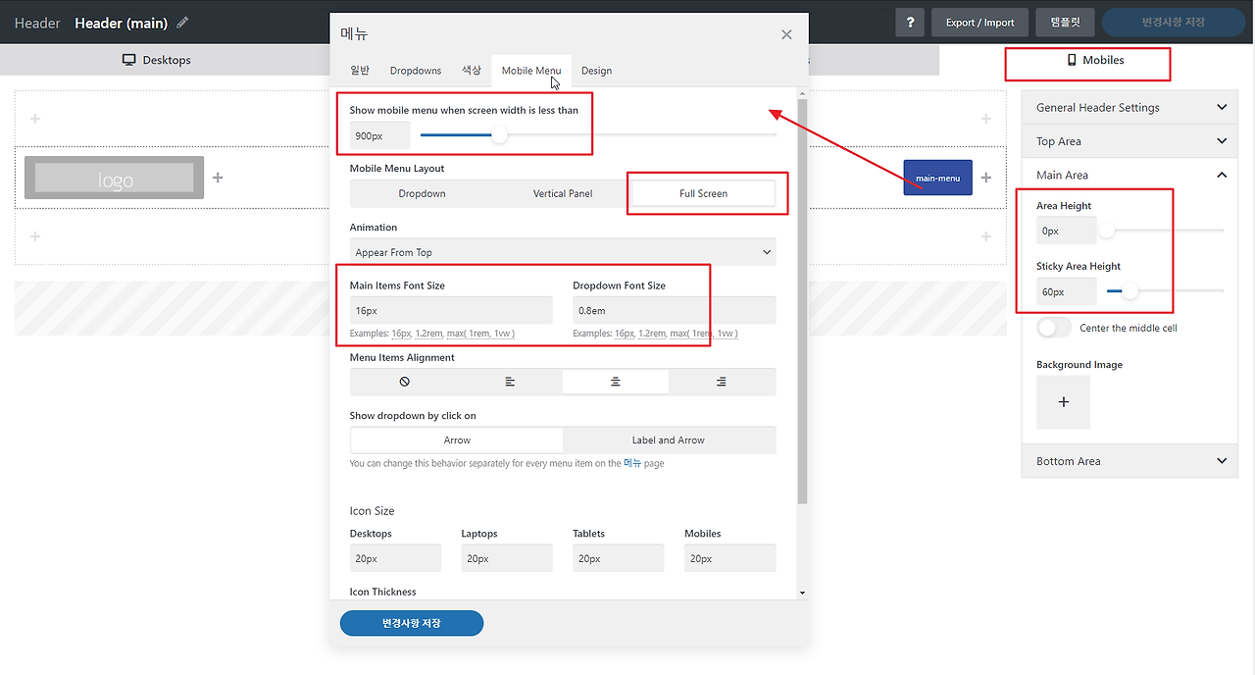Click the Area Height slider handle
The height and width of the screenshot is (675, 1255).
[1107, 231]
